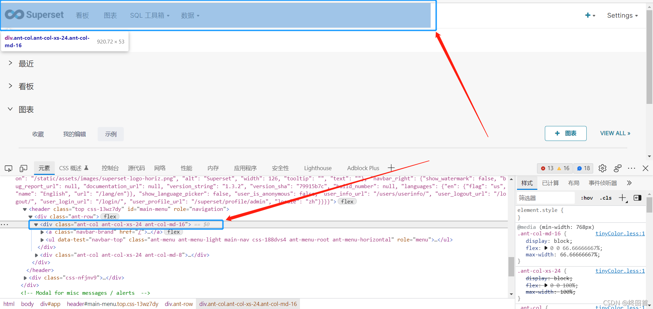653x309 pixels.
Task: Focus the 筛选器 filter field
Action: coord(546,198)
